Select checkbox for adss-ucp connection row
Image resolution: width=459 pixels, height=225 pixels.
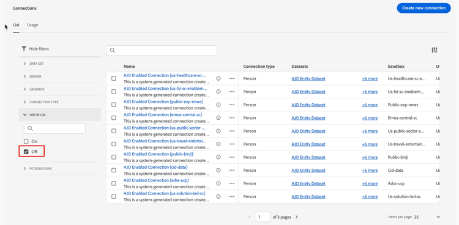(x=114, y=183)
